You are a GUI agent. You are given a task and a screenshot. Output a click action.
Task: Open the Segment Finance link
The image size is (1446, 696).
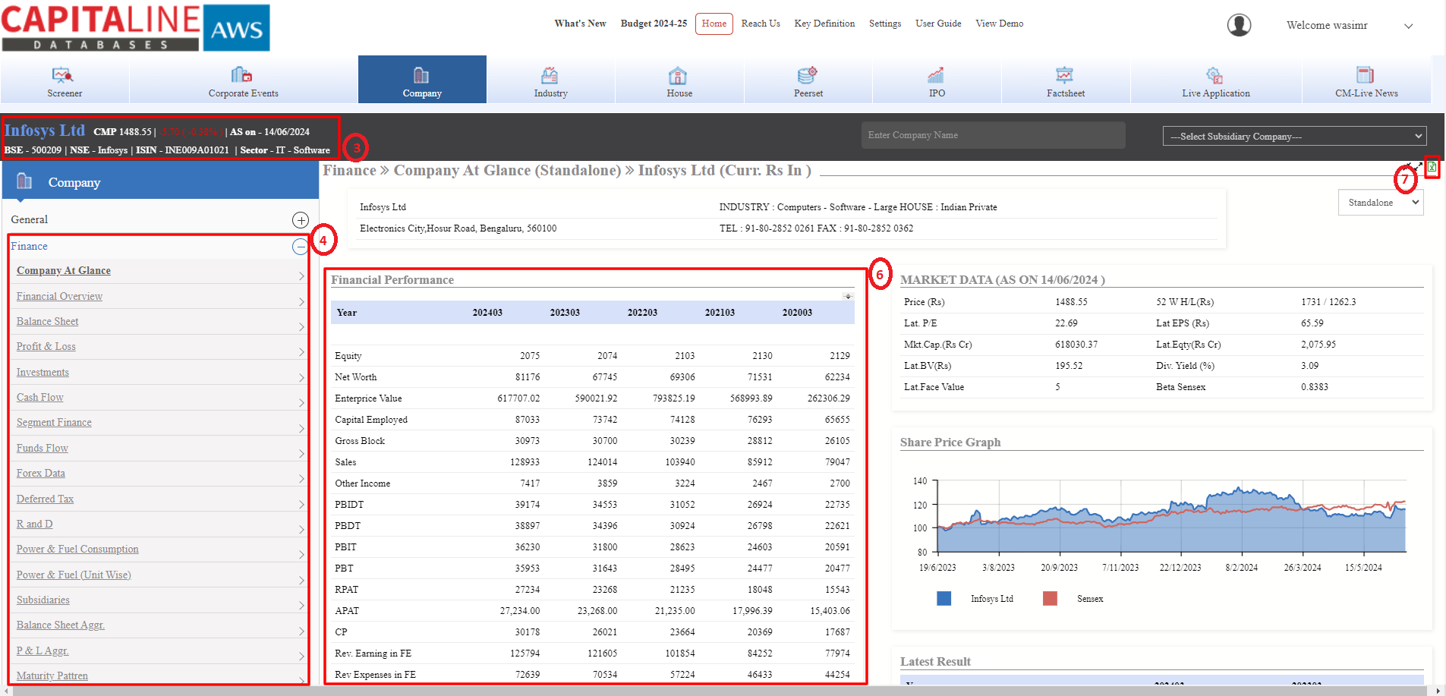tap(54, 423)
